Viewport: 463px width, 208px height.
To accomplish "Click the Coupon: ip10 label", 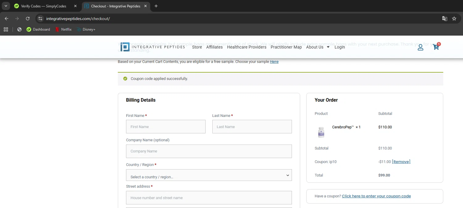I will point(326,162).
